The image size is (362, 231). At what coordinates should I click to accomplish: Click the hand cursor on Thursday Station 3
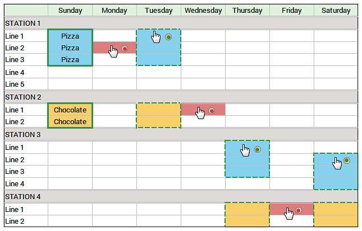pos(245,150)
